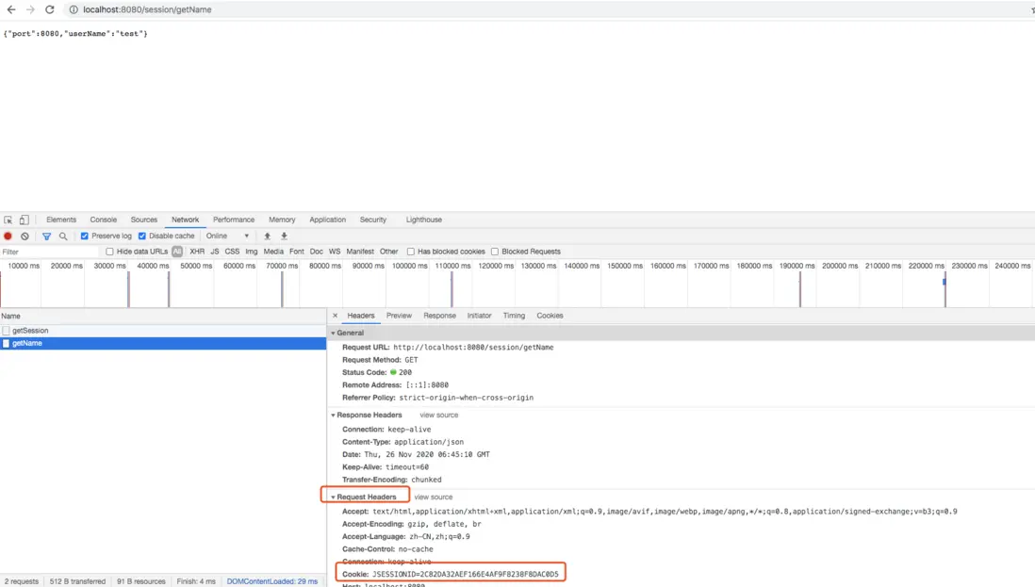The width and height of the screenshot is (1035, 587).
Task: Switch to the Timing detail tab
Action: click(514, 316)
